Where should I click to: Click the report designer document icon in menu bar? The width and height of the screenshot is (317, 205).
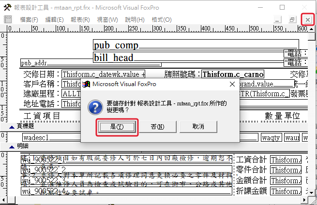[8, 20]
